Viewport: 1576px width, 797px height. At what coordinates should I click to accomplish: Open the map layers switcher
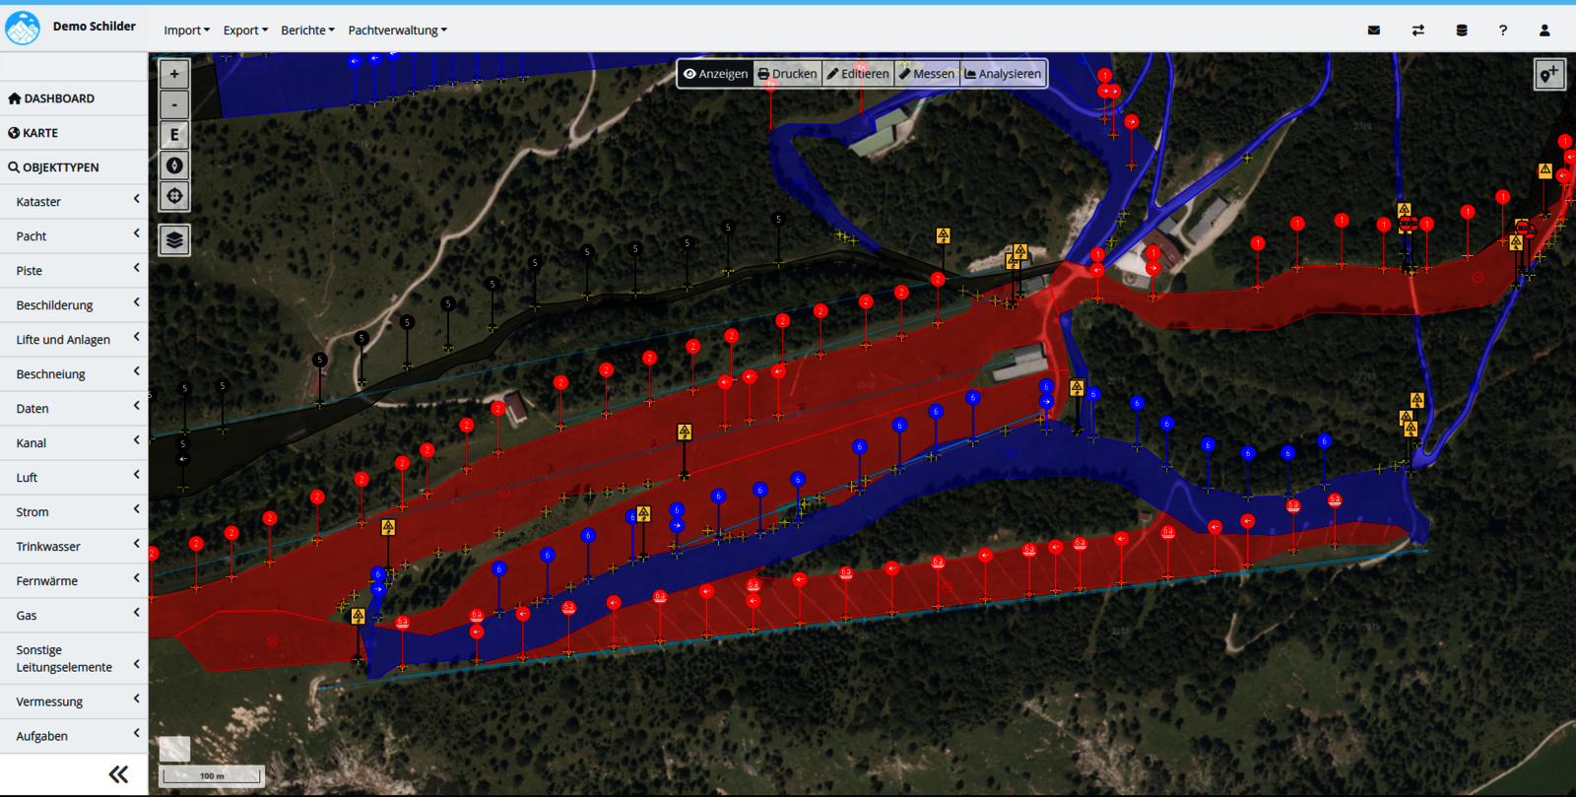pos(174,239)
